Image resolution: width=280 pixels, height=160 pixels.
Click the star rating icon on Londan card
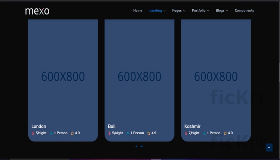(x=72, y=133)
